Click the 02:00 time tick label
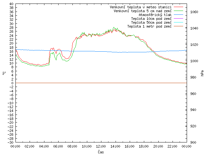The height and width of the screenshot is (154, 206). (x=30, y=146)
